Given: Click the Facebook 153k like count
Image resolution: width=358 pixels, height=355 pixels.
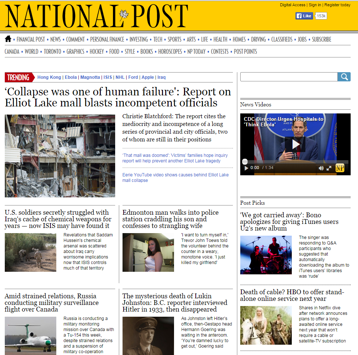Looking at the screenshot, I should tap(321, 16).
